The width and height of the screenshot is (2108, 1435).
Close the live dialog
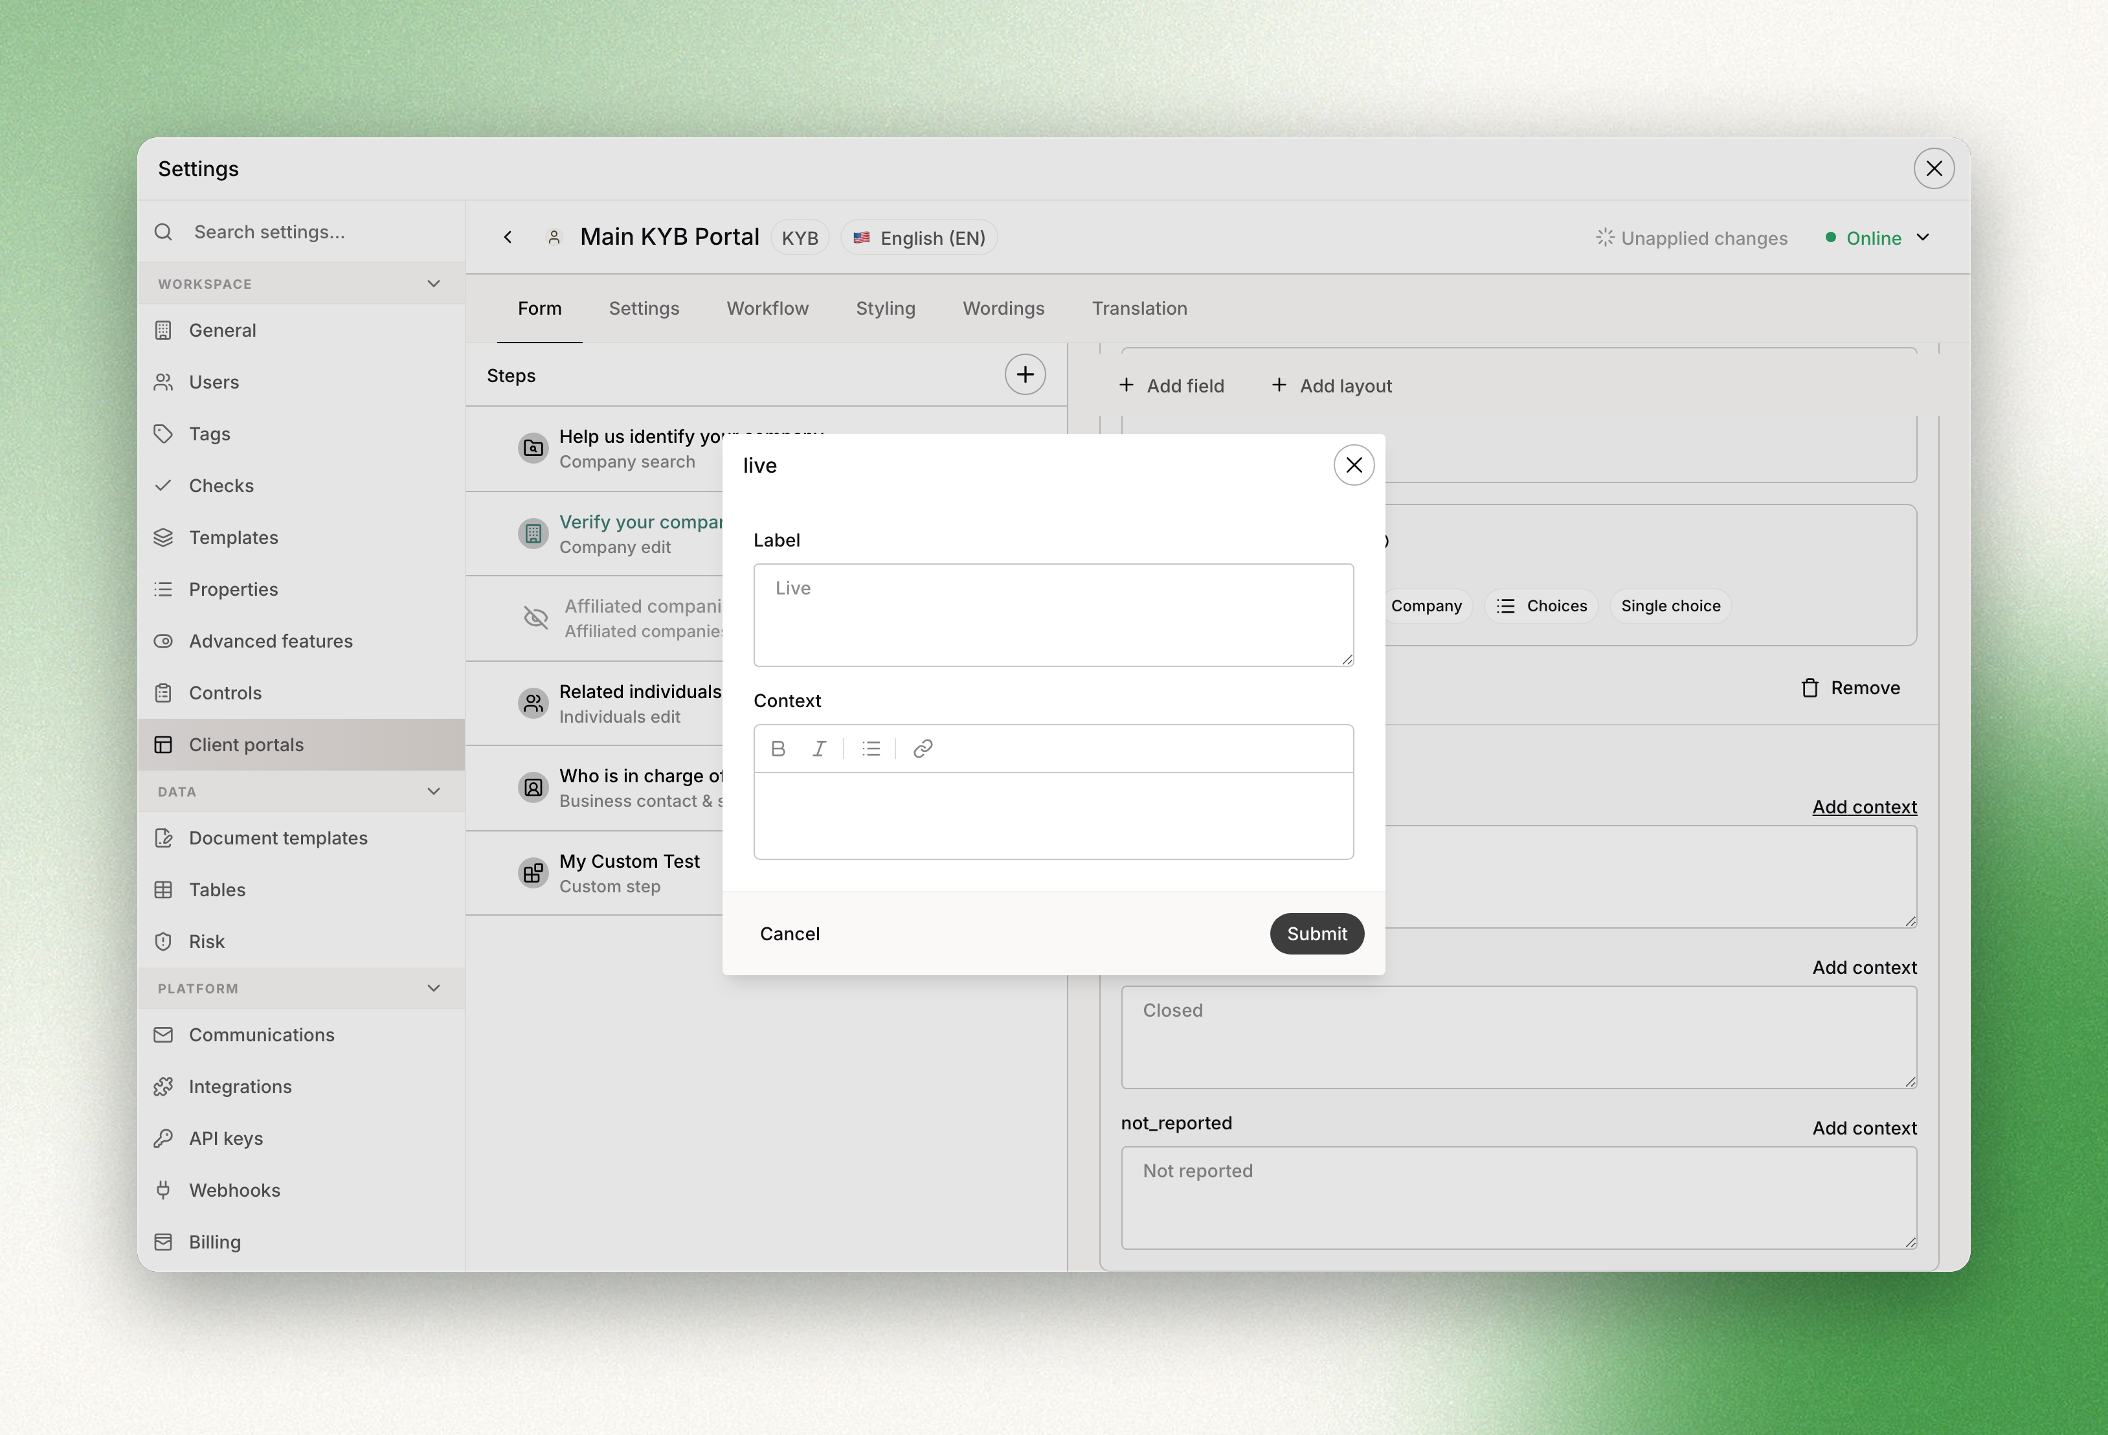(1353, 466)
